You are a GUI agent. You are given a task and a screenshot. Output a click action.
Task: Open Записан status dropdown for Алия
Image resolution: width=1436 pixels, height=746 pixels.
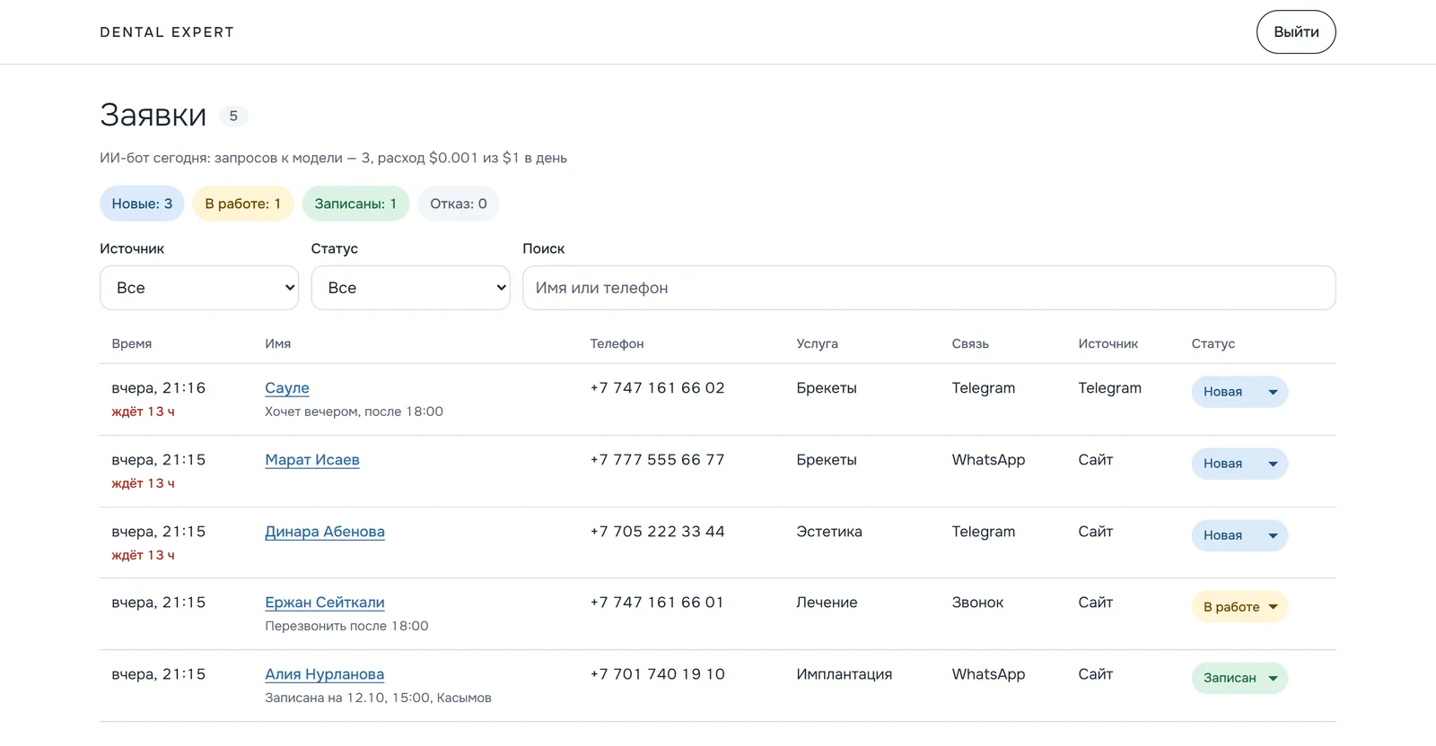pos(1239,678)
